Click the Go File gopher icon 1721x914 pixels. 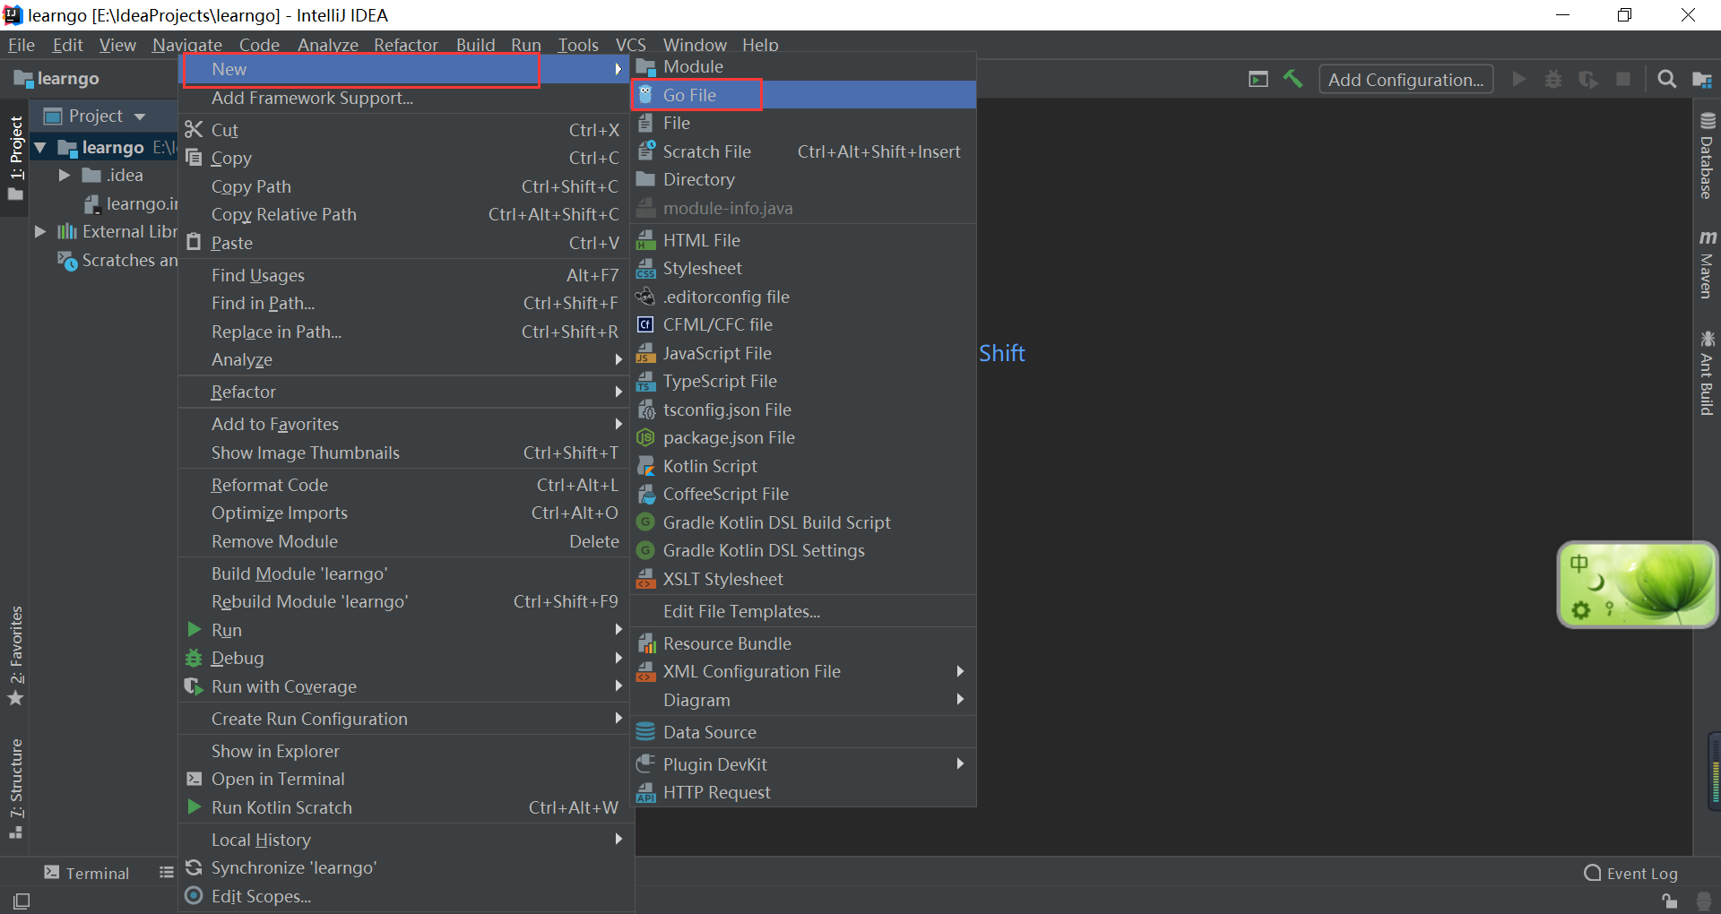(x=645, y=95)
